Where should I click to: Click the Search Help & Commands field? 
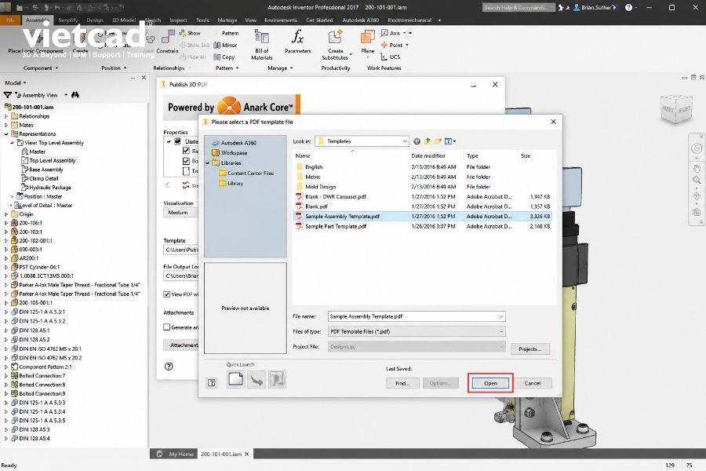point(519,7)
